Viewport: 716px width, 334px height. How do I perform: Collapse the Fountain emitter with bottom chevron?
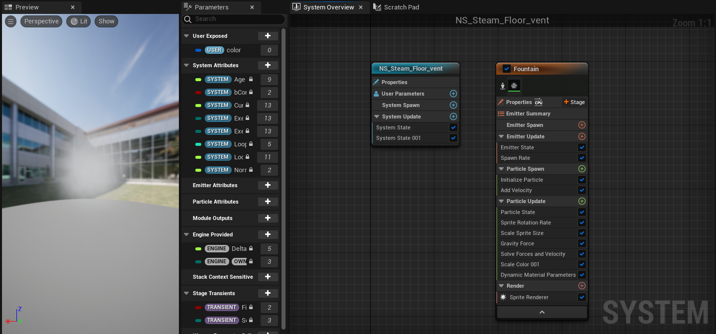[542, 312]
